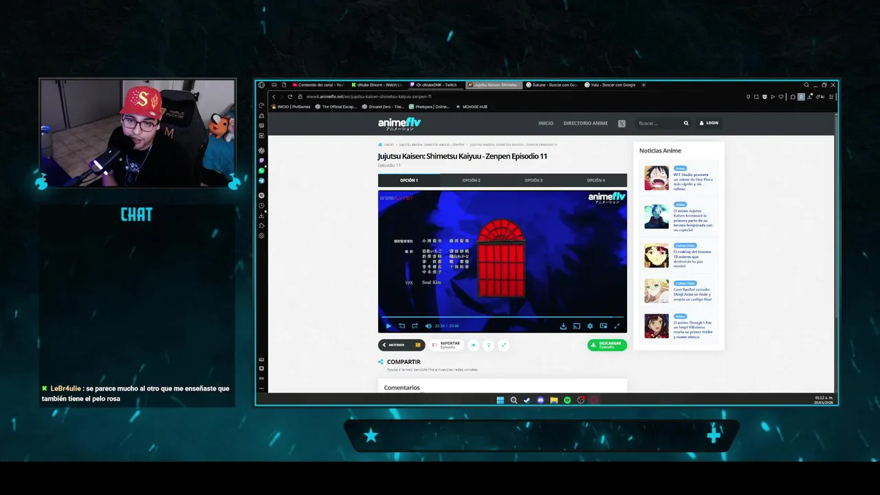This screenshot has height=495, width=880.
Task: Open WhatsApp in the browser sidebar
Action: (x=261, y=170)
